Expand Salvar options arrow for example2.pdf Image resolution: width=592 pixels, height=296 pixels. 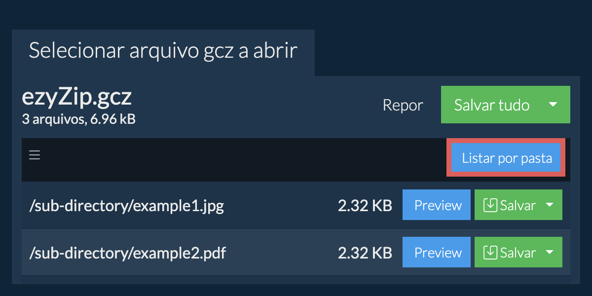coord(550,253)
